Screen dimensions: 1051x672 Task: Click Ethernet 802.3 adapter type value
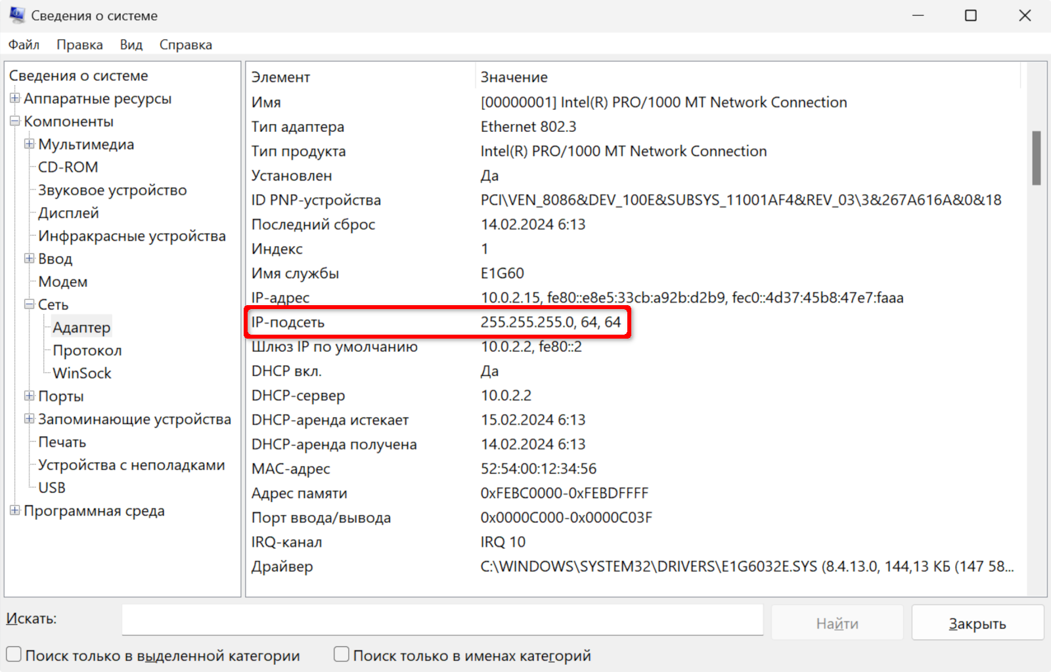[x=528, y=127]
